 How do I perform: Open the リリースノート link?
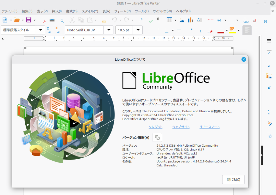pos(209,127)
